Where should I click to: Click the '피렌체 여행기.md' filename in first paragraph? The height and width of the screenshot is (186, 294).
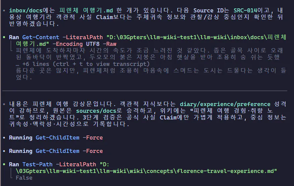(86, 10)
